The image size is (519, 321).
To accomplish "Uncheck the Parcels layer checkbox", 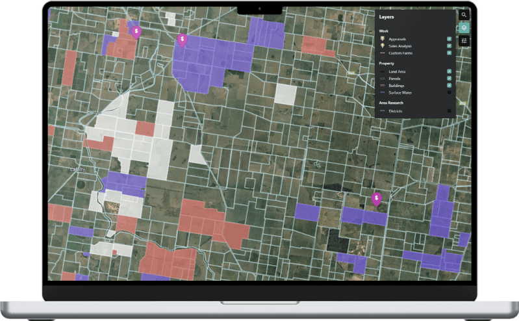I will coord(449,78).
